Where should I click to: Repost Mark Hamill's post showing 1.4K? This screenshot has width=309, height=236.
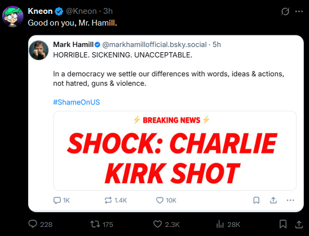[108, 200]
